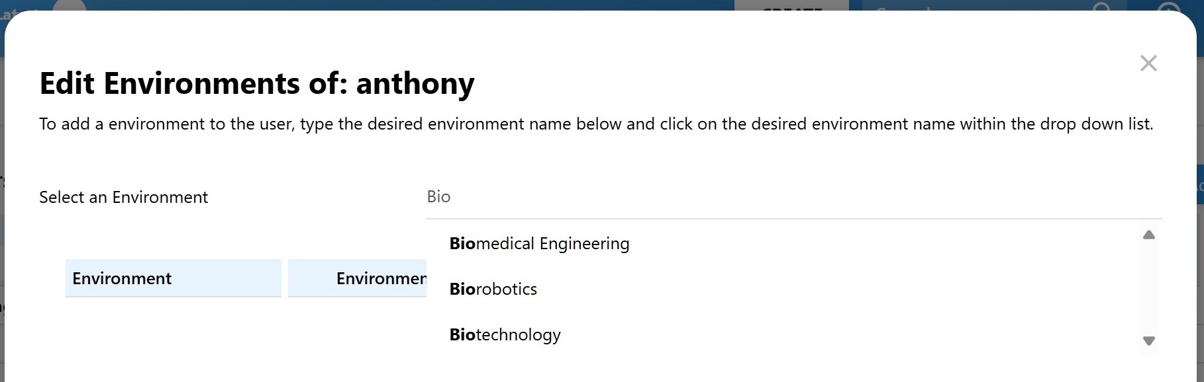Click the CREATE button behind the dialog
Screen dimensions: 1204x382
click(791, 6)
